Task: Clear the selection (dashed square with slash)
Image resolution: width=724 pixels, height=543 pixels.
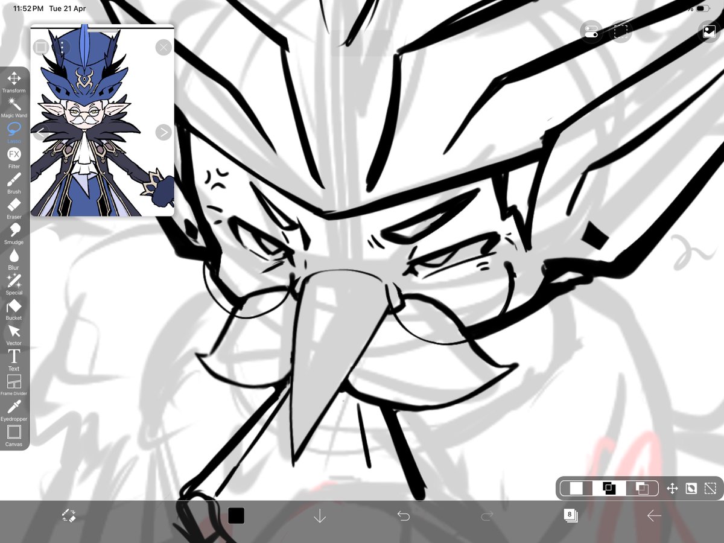Action: click(x=710, y=489)
